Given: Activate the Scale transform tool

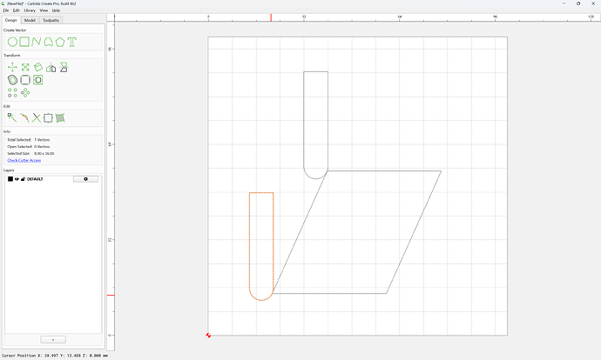Looking at the screenshot, I should [25, 67].
